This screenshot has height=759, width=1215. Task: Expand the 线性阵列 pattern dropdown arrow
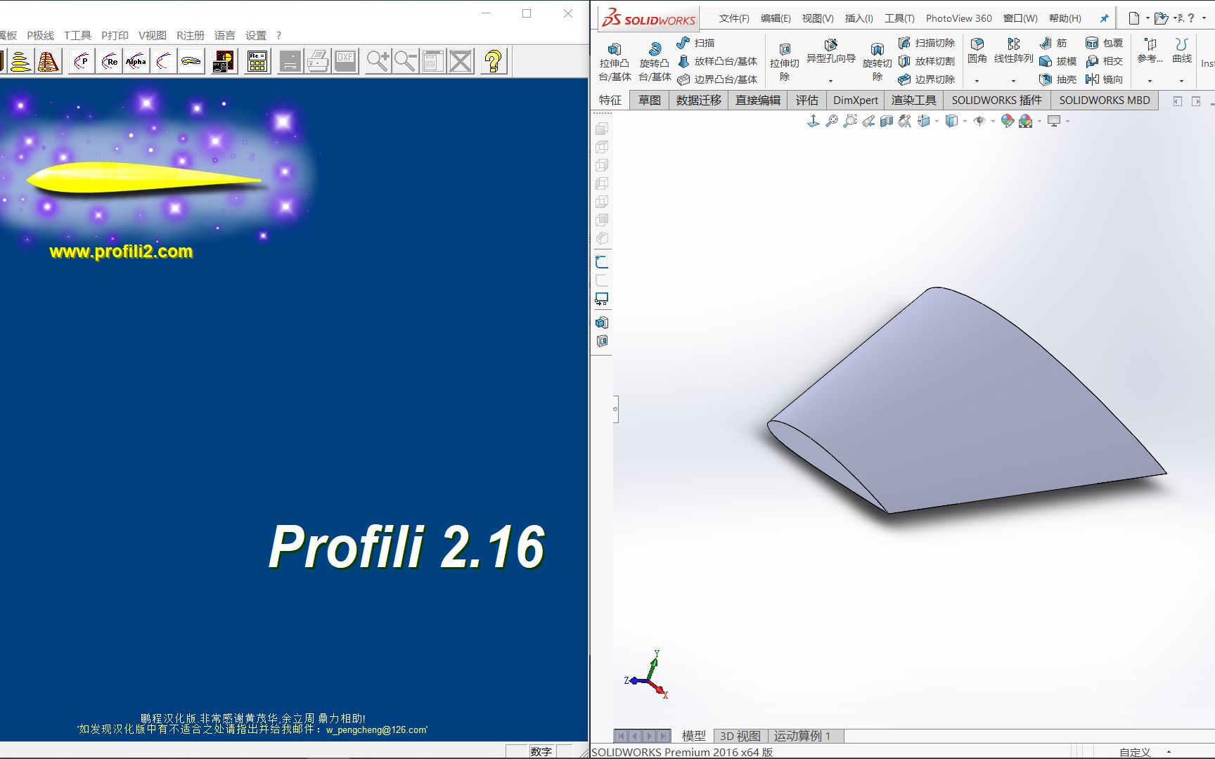[x=1014, y=81]
